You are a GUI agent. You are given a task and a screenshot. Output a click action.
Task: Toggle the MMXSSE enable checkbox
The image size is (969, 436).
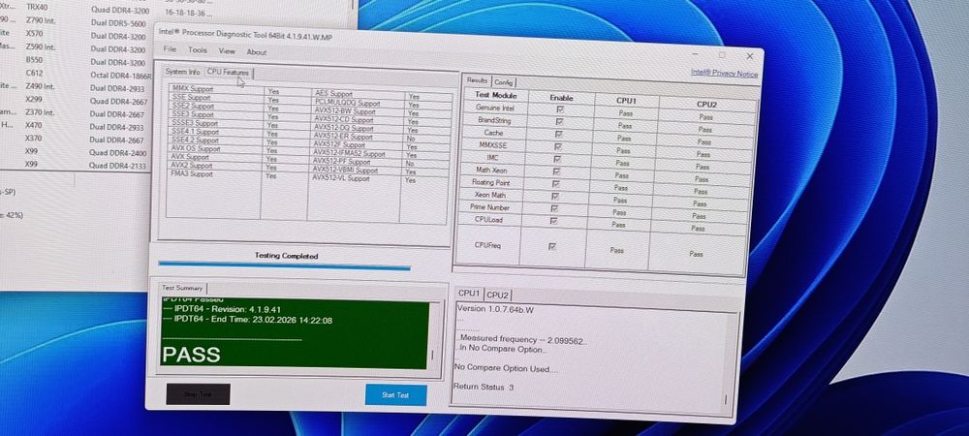point(558,147)
